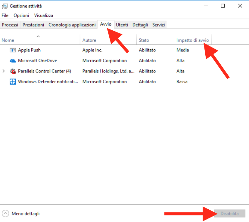The image size is (249, 222).
Task: Maximize the Gestione attività window
Action: tap(223, 6)
